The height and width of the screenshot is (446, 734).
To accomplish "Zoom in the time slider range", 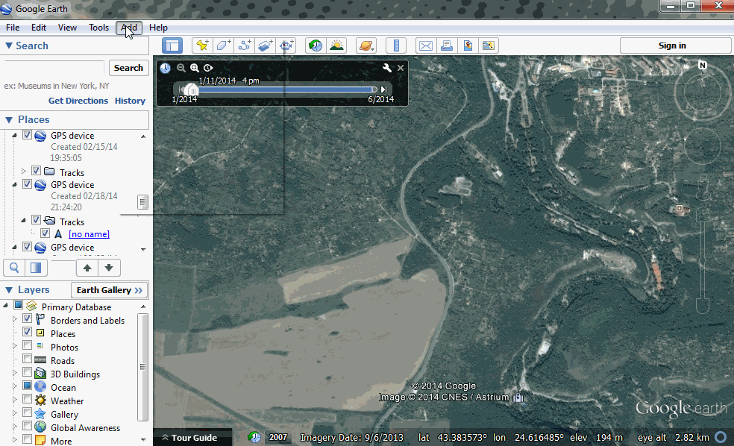I will pos(194,68).
